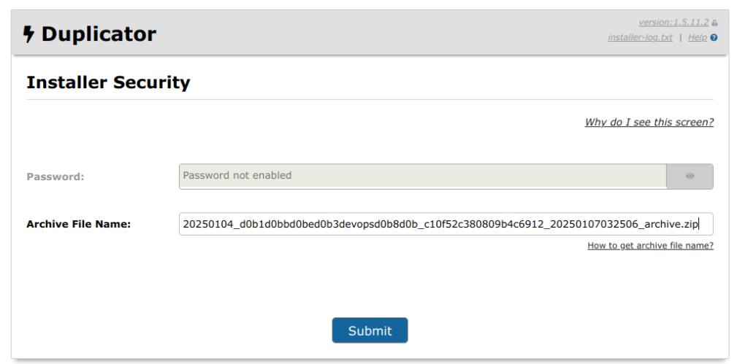Place cursor after archive.zip in the field
The width and height of the screenshot is (748, 364).
(x=699, y=224)
